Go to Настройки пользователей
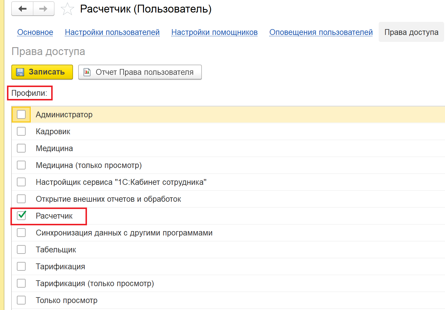 [x=112, y=32]
